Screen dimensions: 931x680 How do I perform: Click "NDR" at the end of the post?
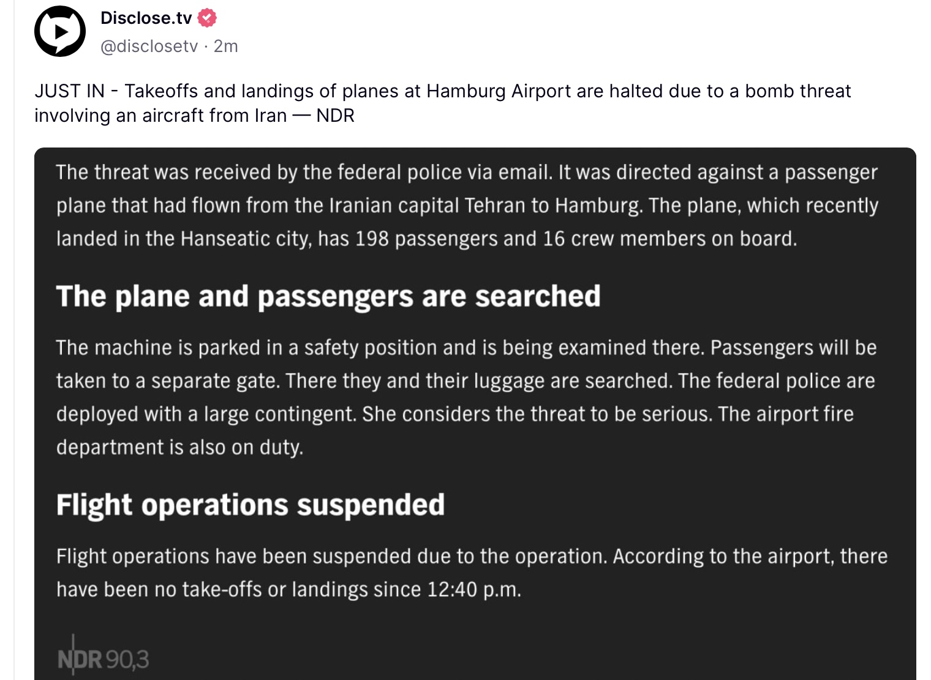(336, 116)
